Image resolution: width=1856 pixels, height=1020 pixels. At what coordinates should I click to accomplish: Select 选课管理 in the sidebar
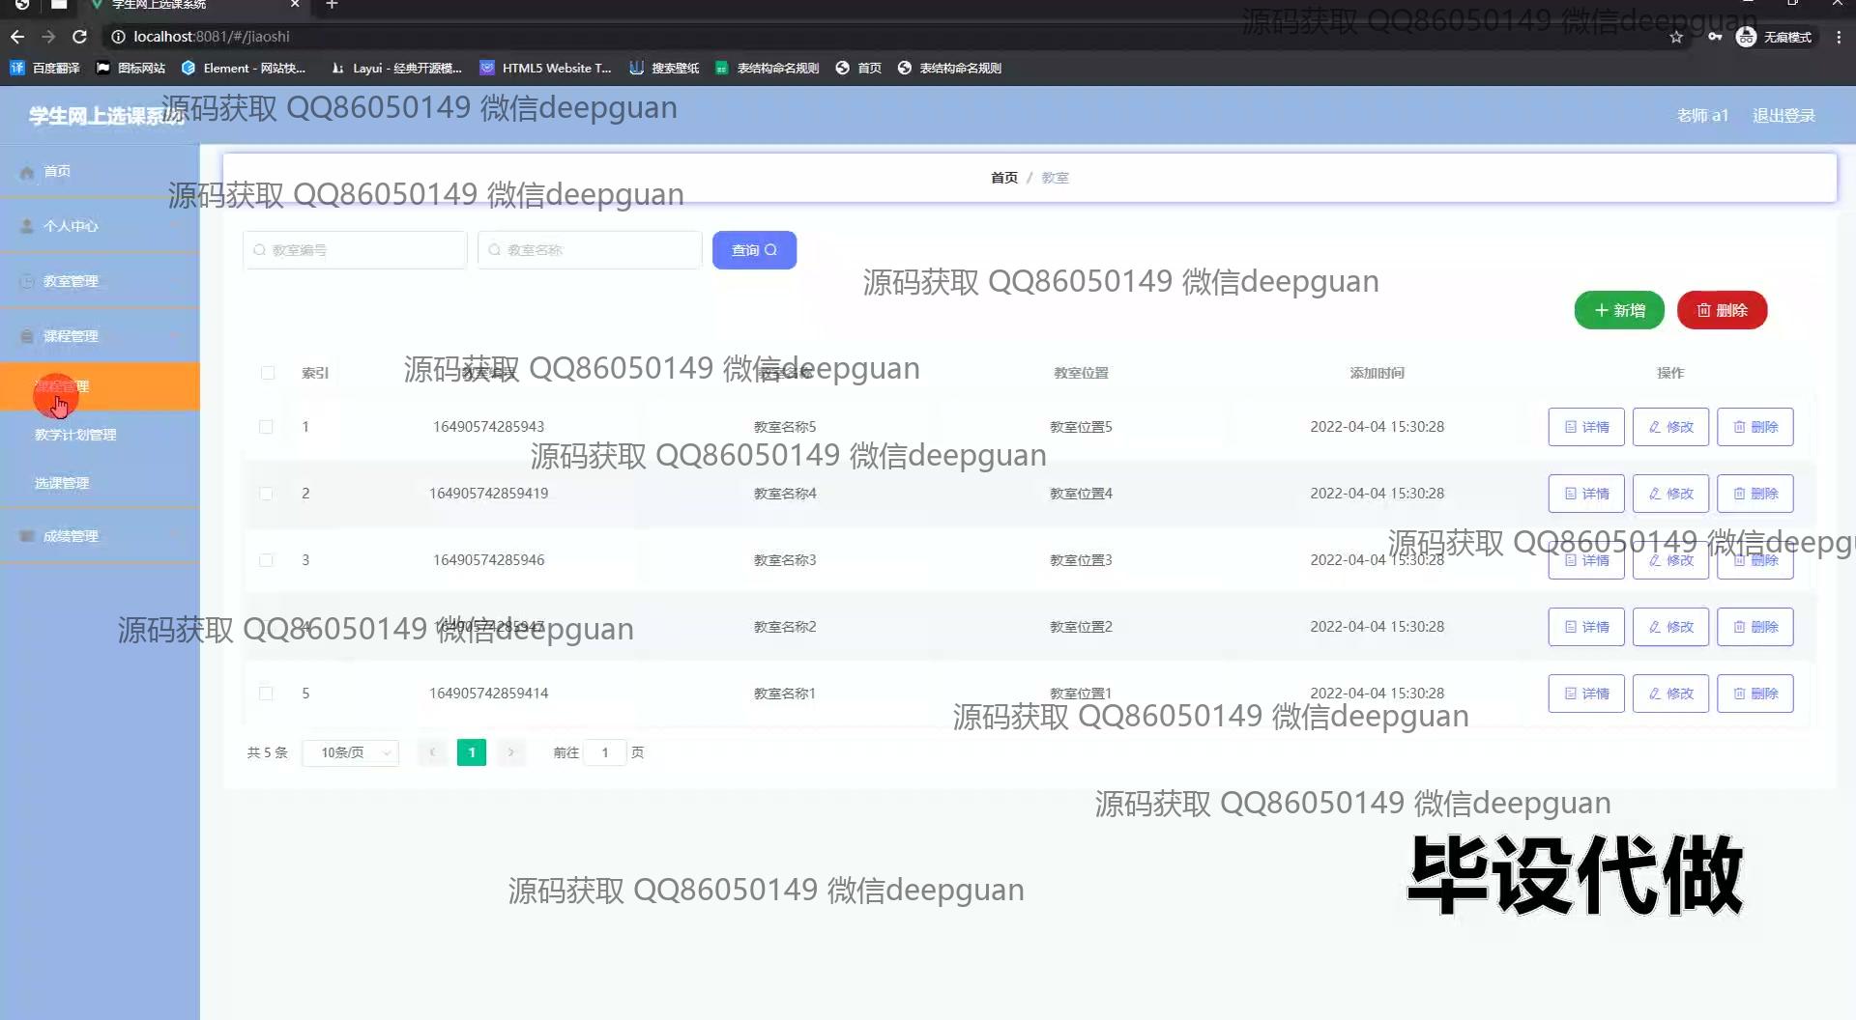pos(62,483)
